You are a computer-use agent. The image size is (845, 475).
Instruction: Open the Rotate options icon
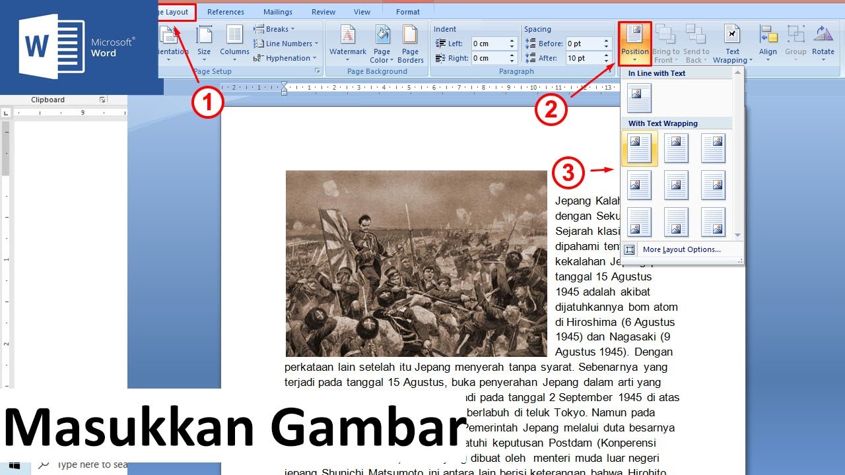point(823,36)
